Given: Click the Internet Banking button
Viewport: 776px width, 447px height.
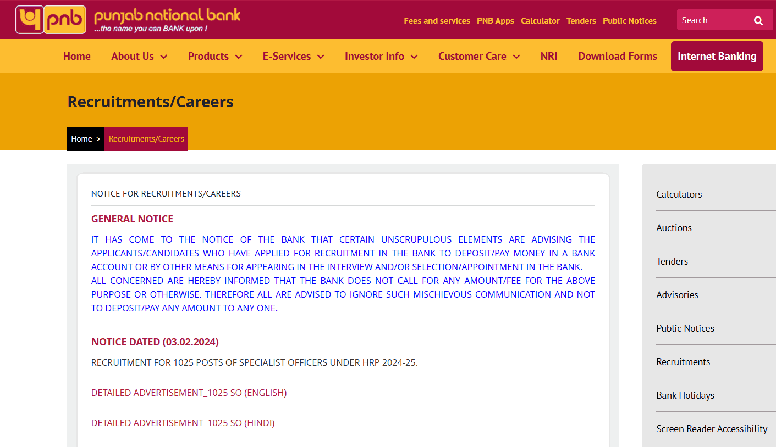Looking at the screenshot, I should [x=717, y=56].
